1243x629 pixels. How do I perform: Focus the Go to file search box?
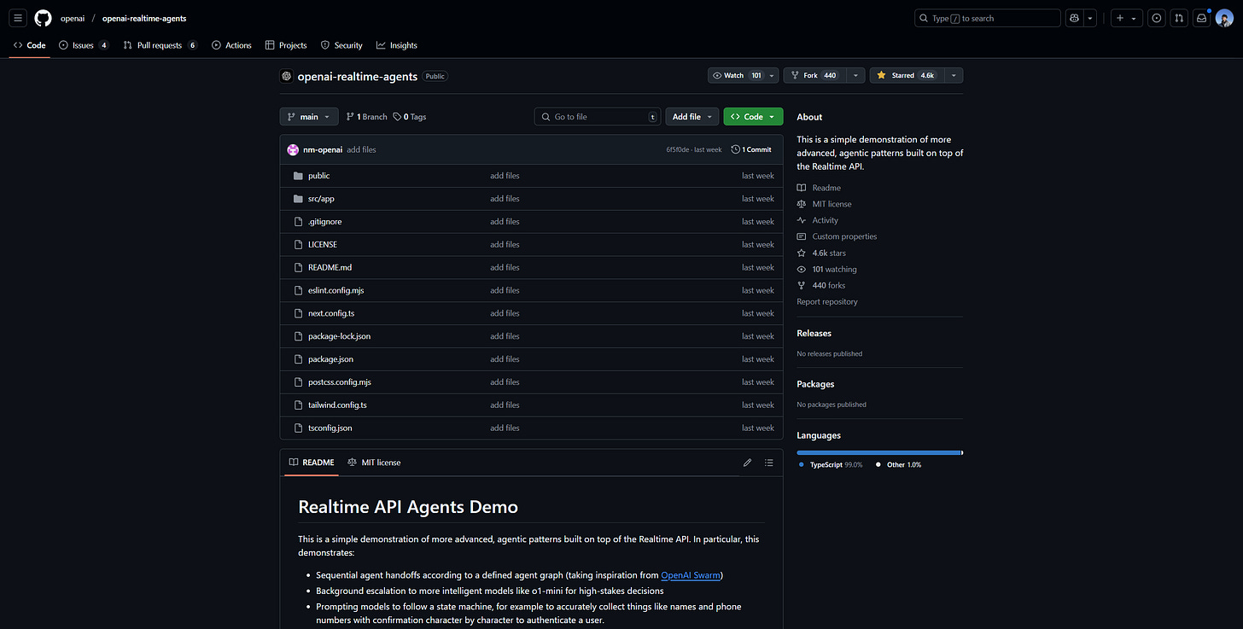coord(598,117)
